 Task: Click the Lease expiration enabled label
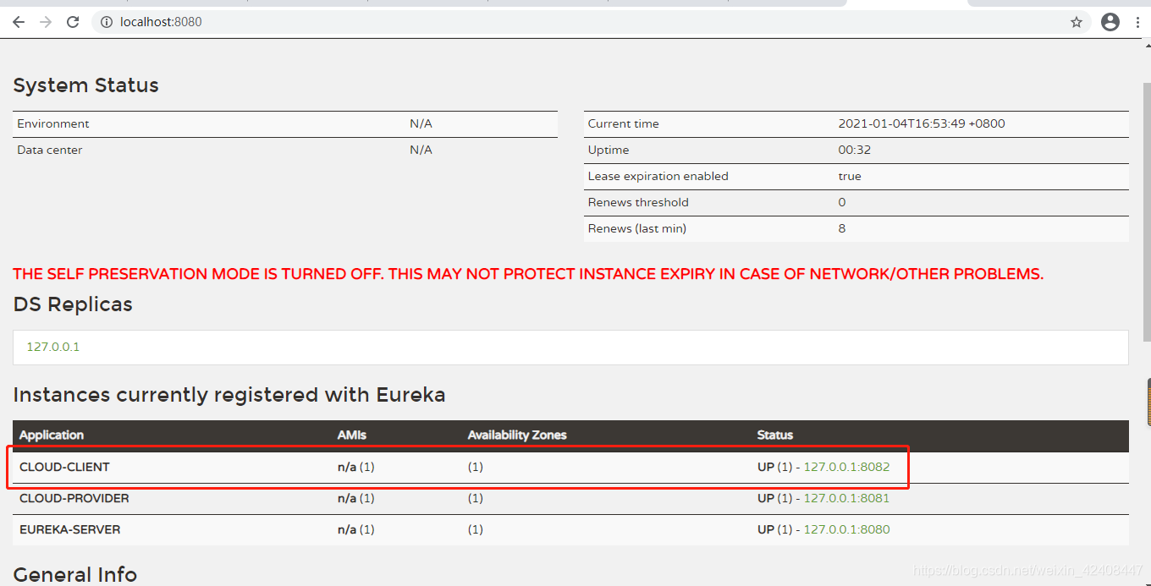tap(658, 176)
